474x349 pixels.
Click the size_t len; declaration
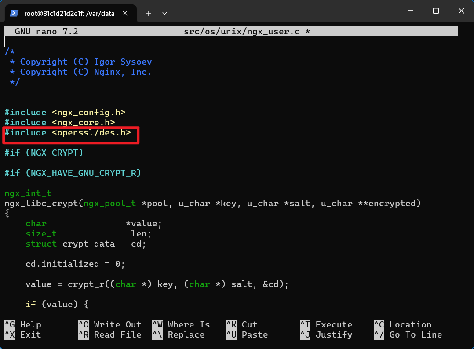88,234
